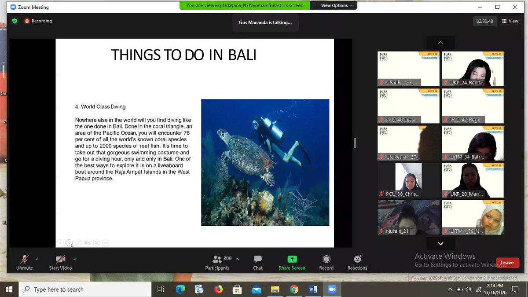Viewport: 528px width, 297px height.
Task: Open the Chat panel
Action: coord(258,263)
